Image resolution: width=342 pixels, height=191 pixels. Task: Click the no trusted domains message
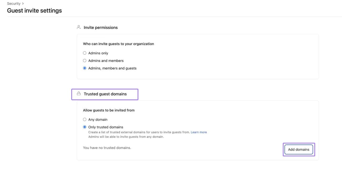107,147
